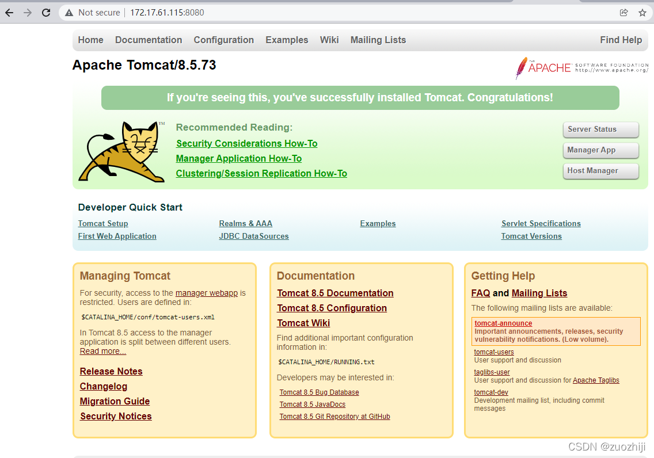Screen dimensions: 654x458
Task: Open Tomcat 8.5 Git Repository at GitHub
Action: (335, 417)
